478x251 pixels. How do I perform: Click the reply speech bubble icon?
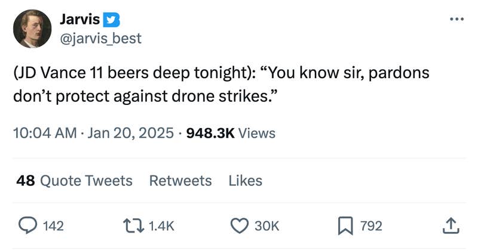(x=27, y=225)
